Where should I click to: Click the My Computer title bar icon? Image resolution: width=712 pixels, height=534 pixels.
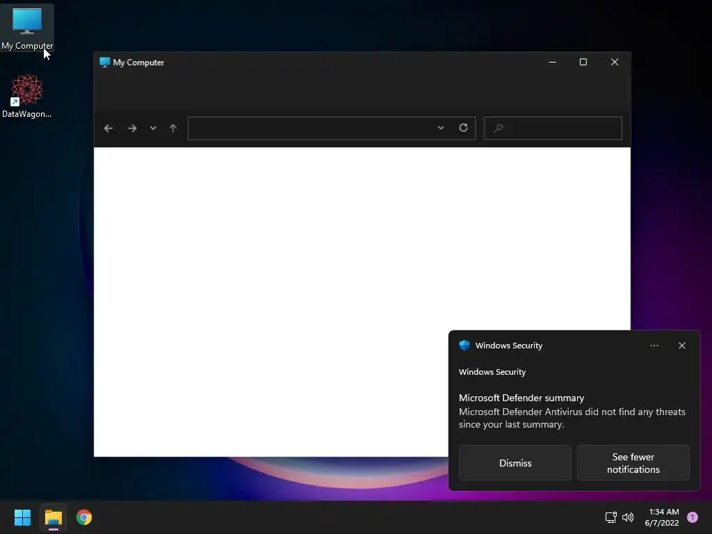tap(105, 62)
